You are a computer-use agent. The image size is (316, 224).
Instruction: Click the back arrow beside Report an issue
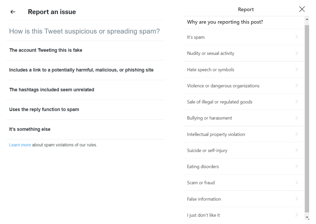tap(13, 12)
